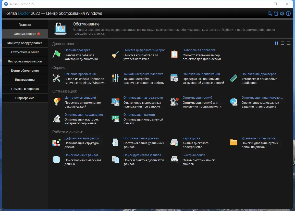
Task: Start the Полная проверка link
Action: point(77,50)
